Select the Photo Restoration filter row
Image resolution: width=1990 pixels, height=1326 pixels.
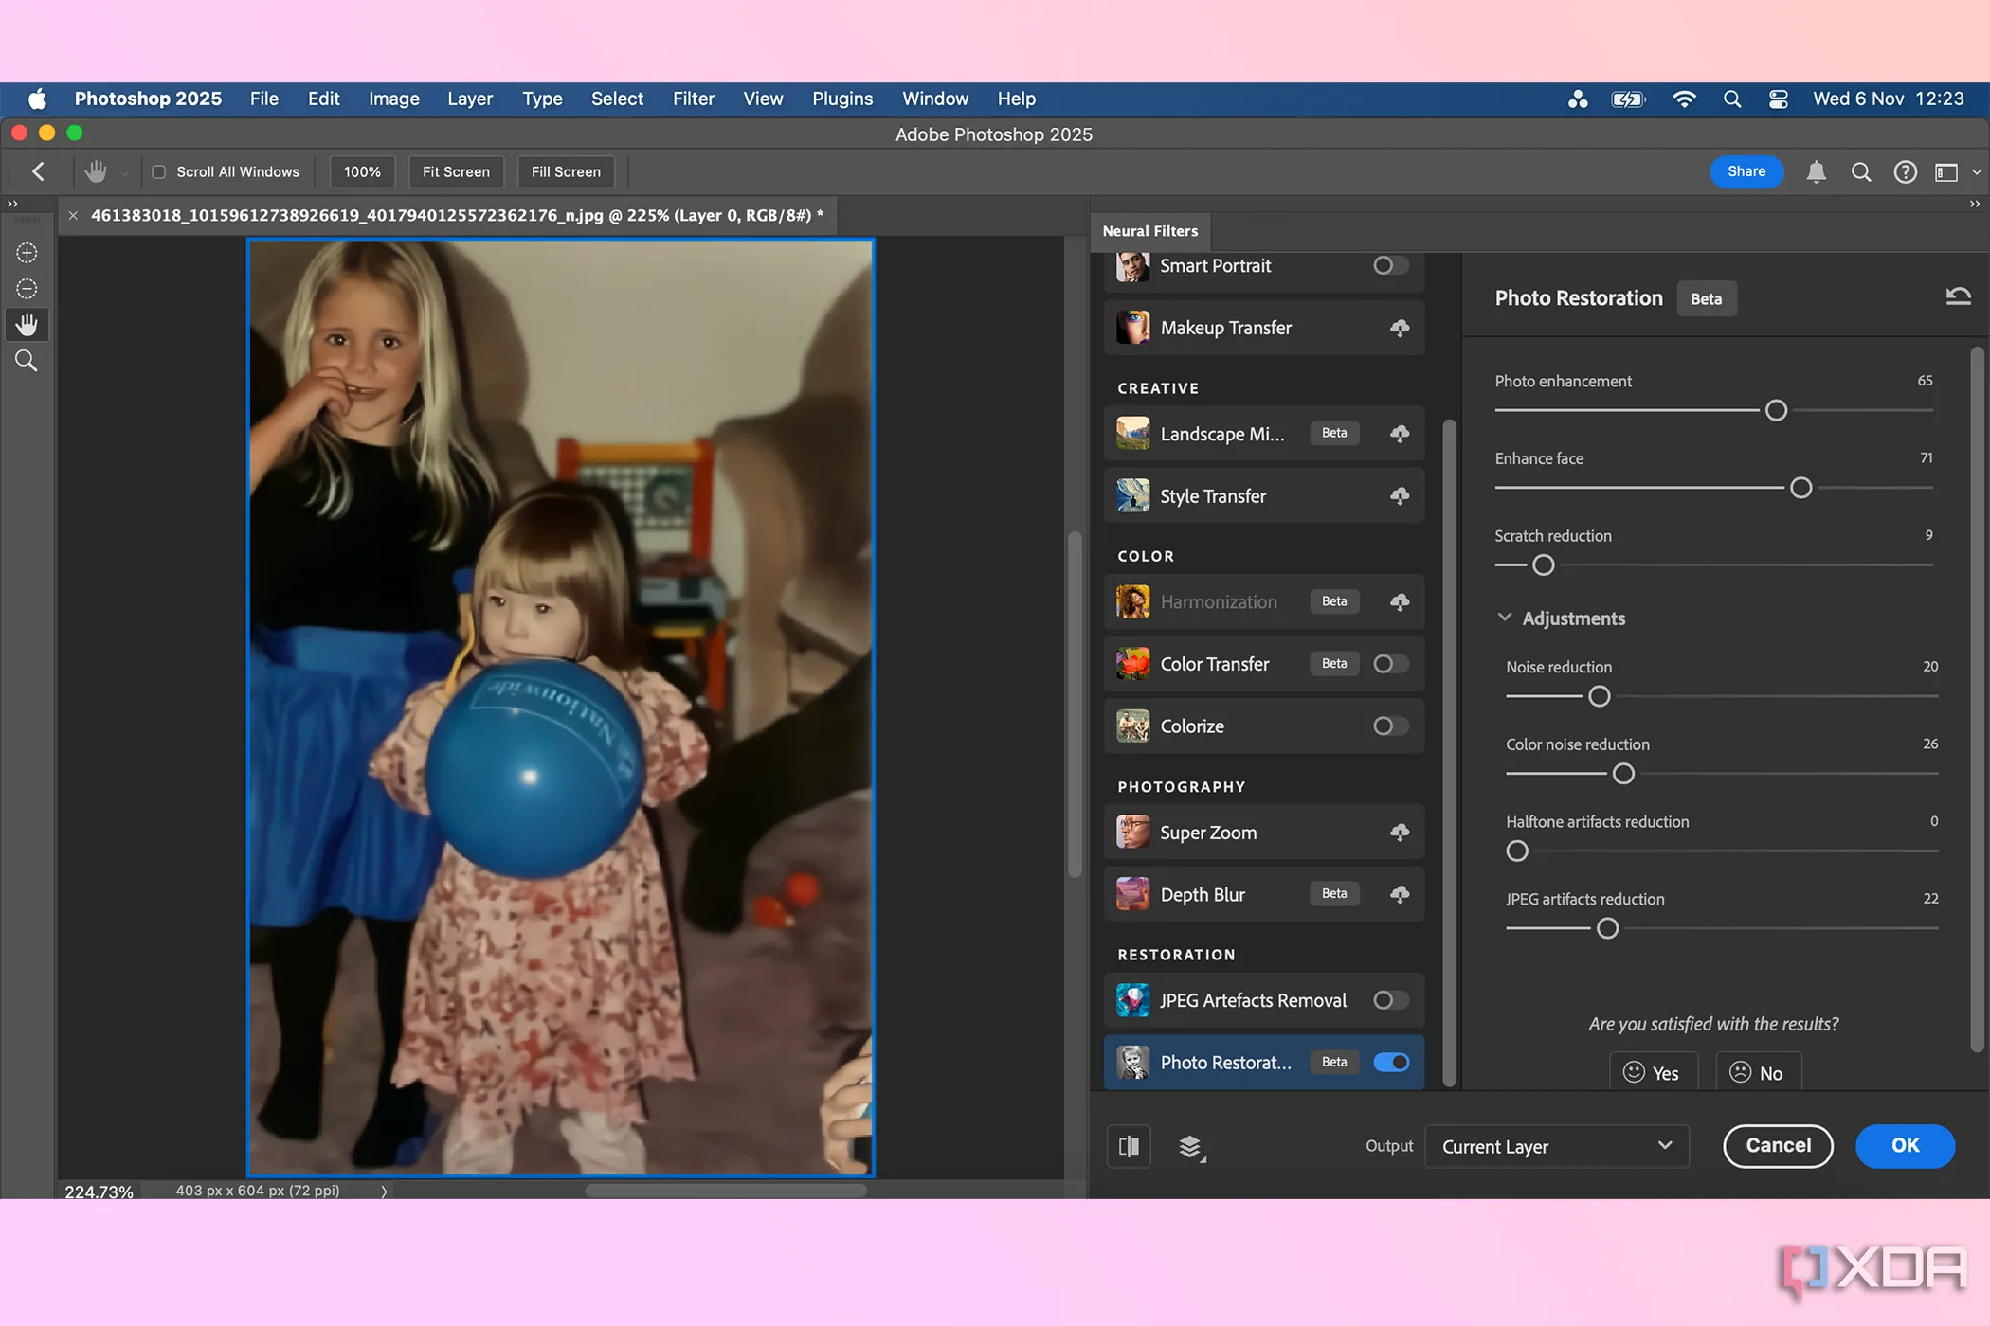1263,1063
